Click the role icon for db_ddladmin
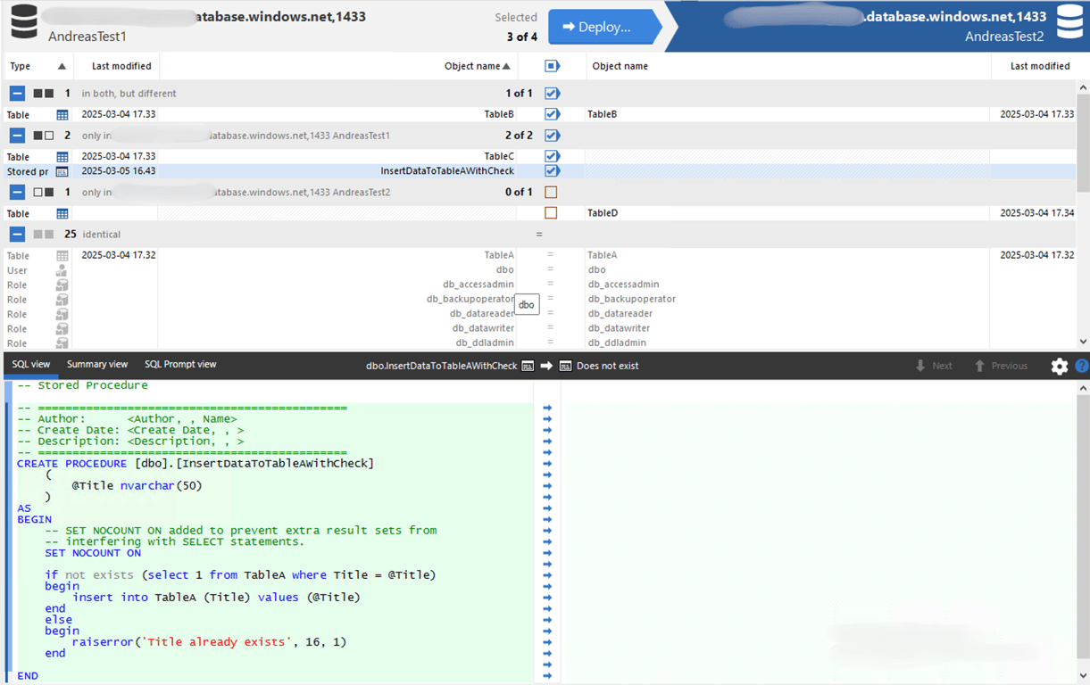This screenshot has width=1090, height=685. point(62,342)
